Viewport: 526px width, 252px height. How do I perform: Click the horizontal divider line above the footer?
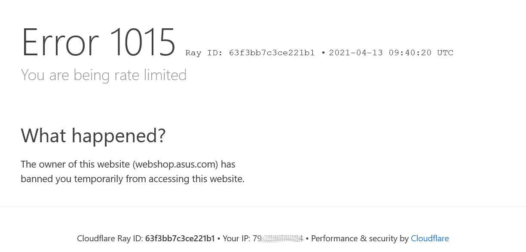[x=263, y=206]
